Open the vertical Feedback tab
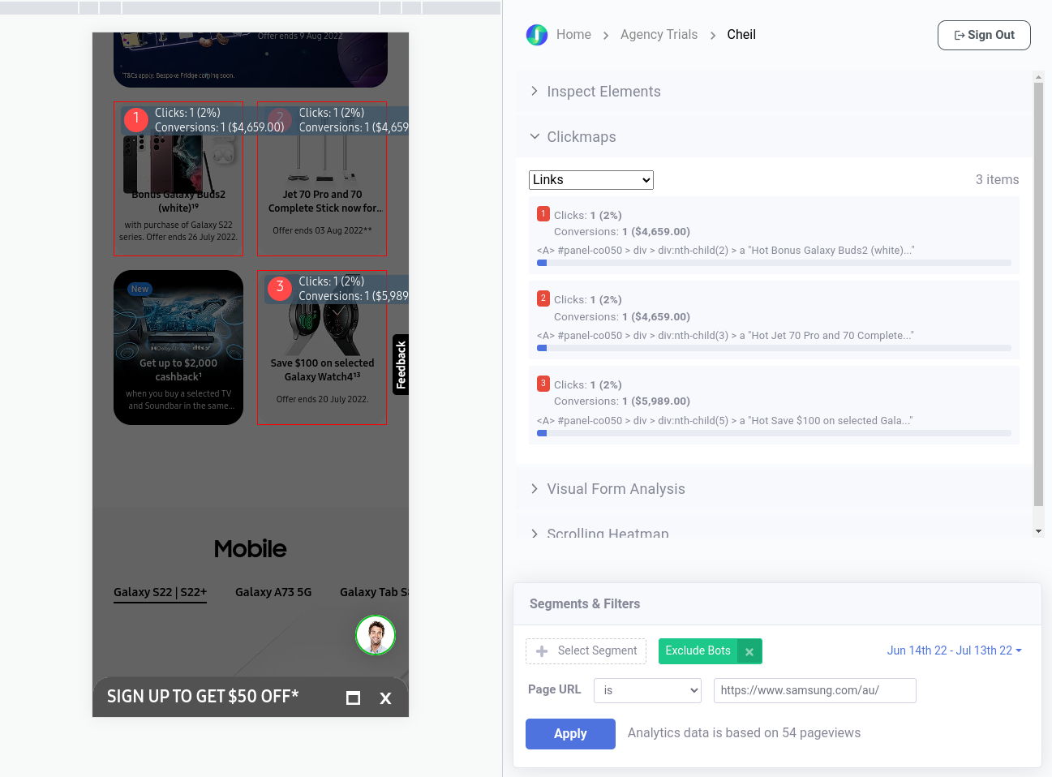1052x777 pixels. click(x=401, y=364)
